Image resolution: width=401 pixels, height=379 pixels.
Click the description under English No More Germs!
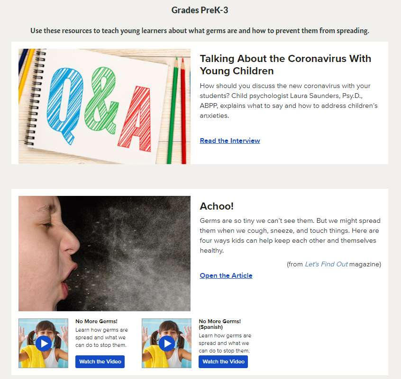click(x=101, y=337)
